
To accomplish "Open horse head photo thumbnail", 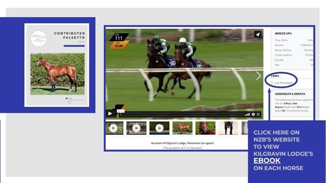I will 205,128.
